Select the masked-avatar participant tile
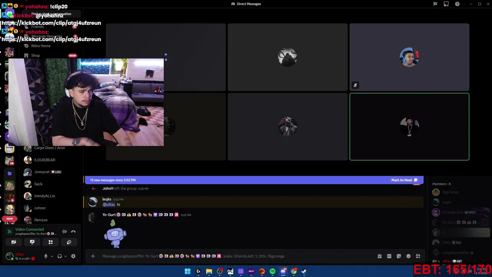 click(x=288, y=127)
